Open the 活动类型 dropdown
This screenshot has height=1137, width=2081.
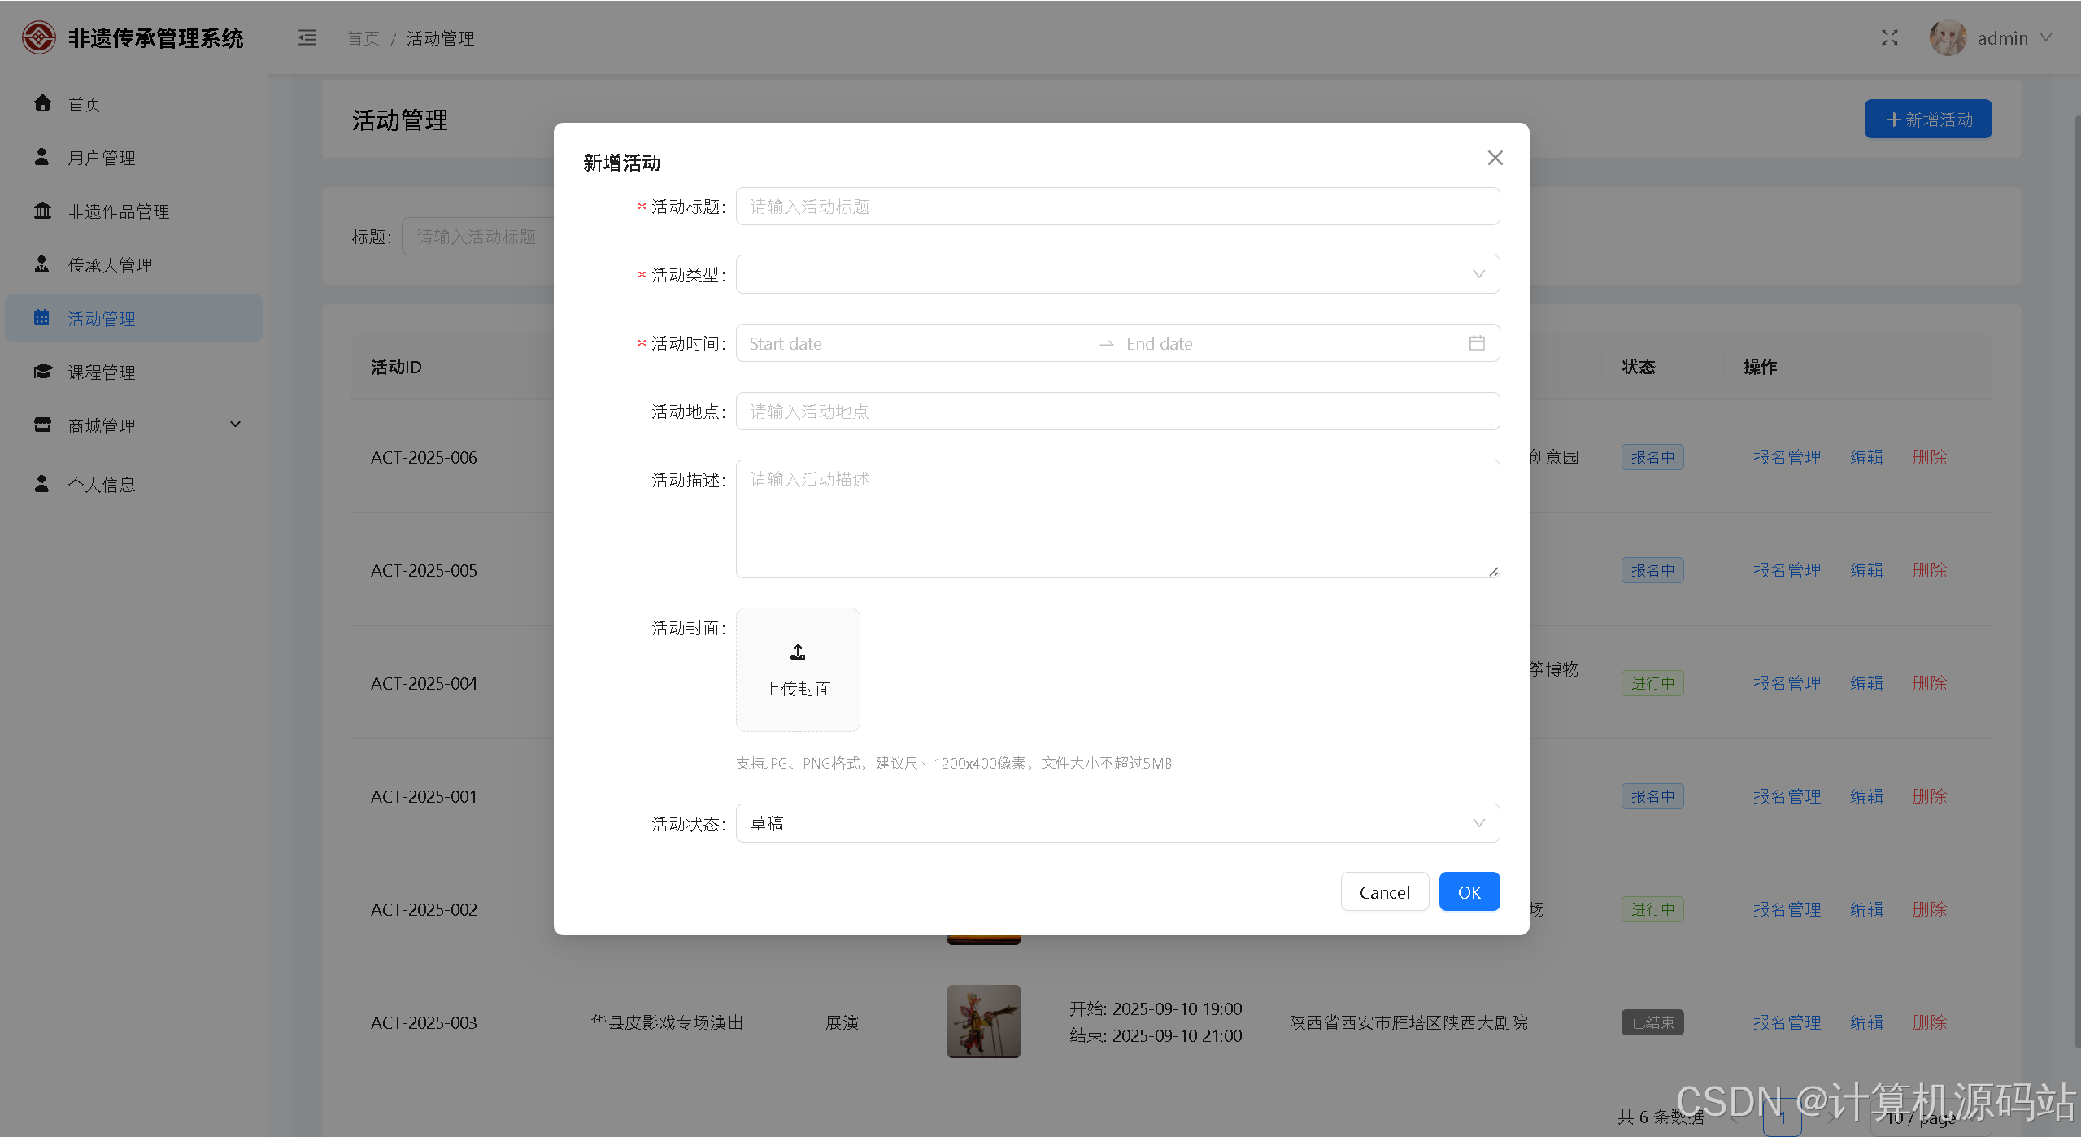coord(1117,274)
